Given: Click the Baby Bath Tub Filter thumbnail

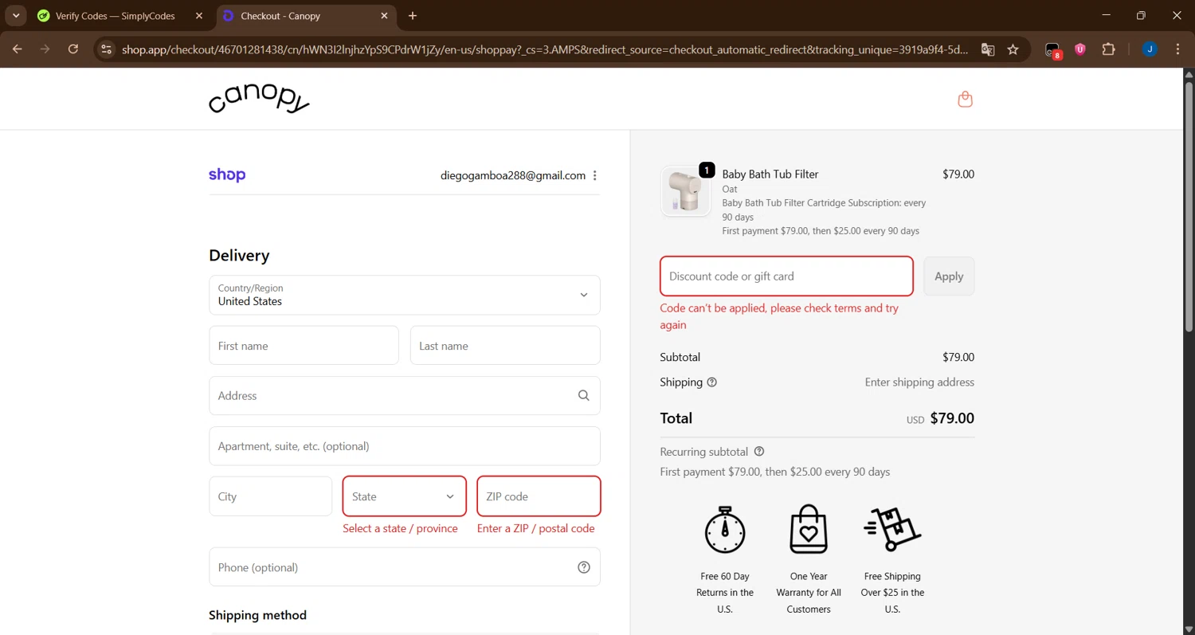Looking at the screenshot, I should 685,192.
